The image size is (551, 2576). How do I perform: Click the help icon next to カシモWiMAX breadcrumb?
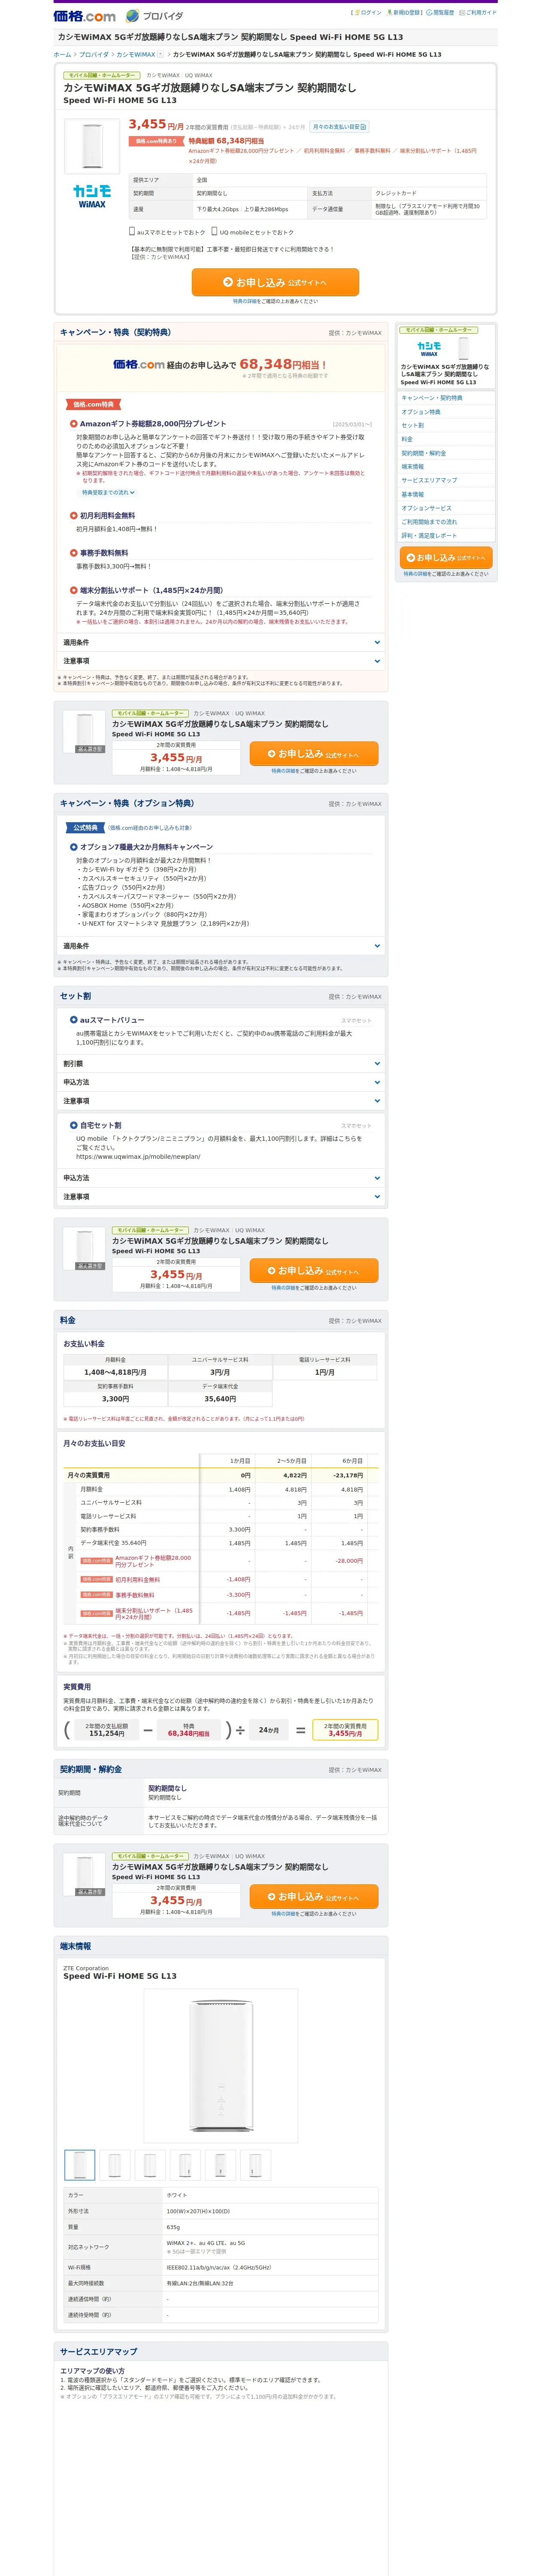click(160, 55)
